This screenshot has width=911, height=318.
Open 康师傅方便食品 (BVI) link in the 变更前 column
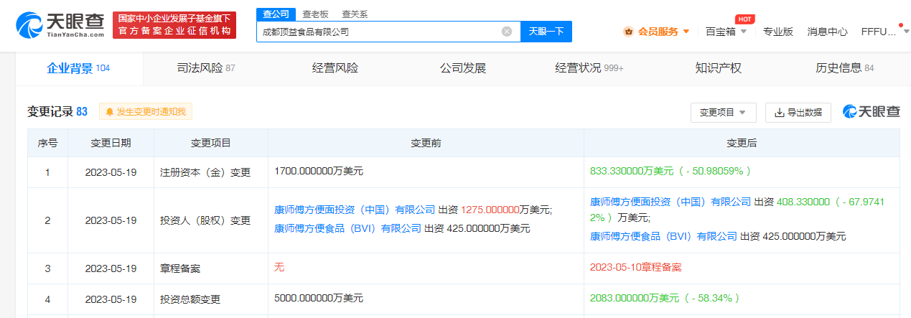tap(347, 228)
